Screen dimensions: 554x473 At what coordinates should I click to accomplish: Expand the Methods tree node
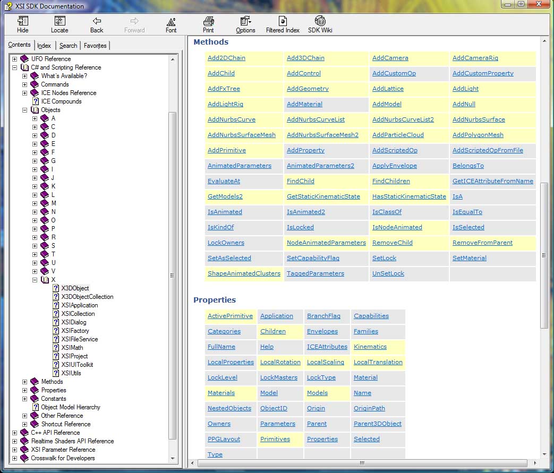click(24, 382)
